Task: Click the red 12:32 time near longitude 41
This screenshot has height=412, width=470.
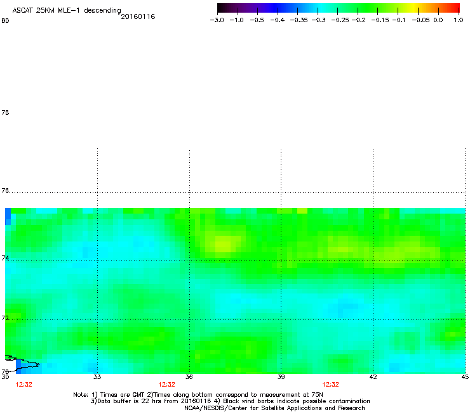Action: (x=331, y=385)
